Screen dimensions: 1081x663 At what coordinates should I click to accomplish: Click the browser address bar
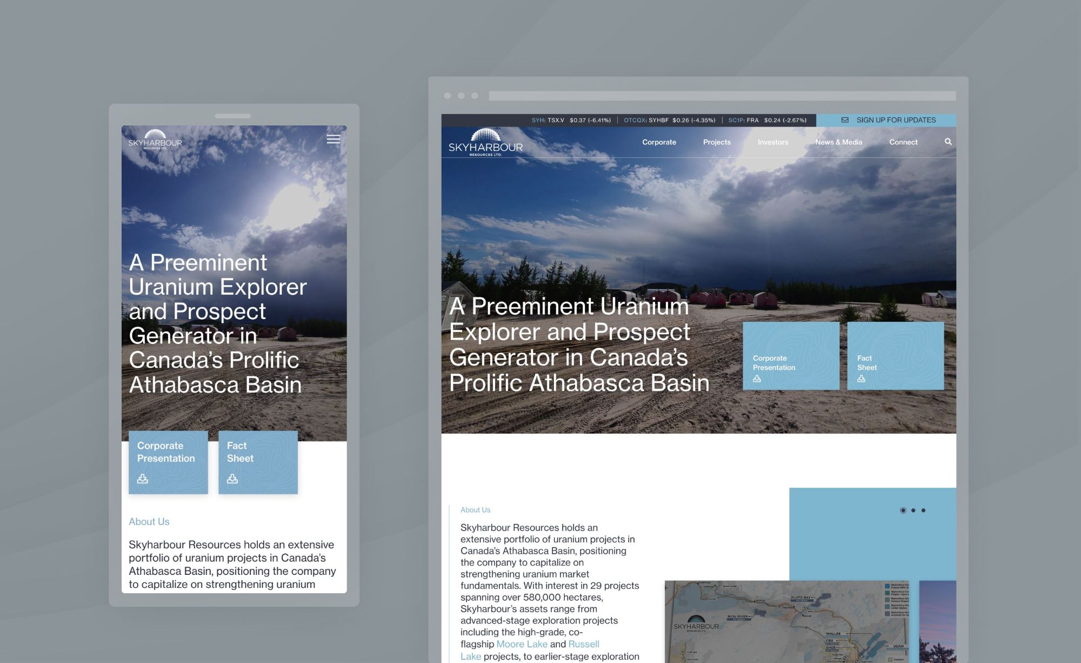pyautogui.click(x=722, y=96)
